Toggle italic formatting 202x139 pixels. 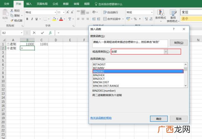32,19
